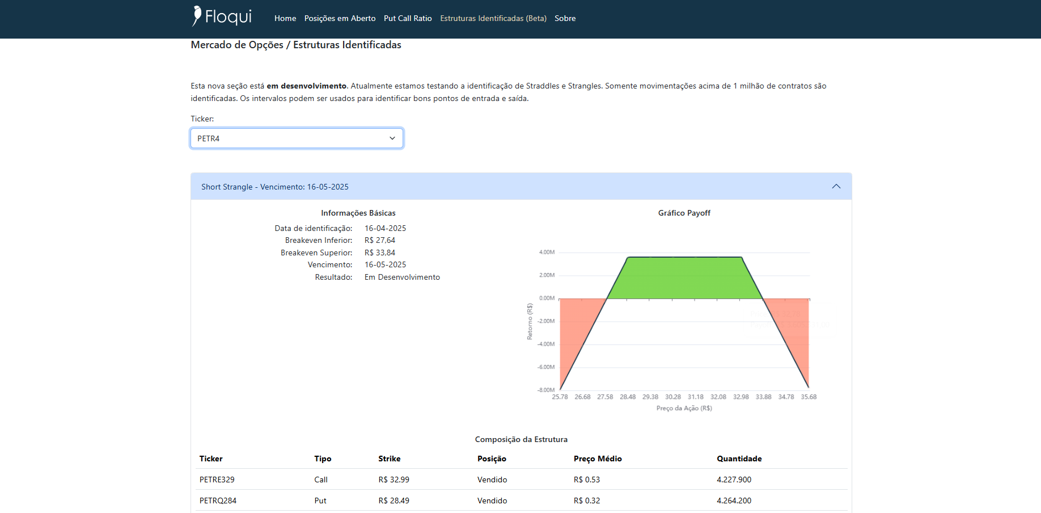The width and height of the screenshot is (1041, 513).
Task: Click Breakeven Superior value R$ 33,84
Action: coord(380,253)
